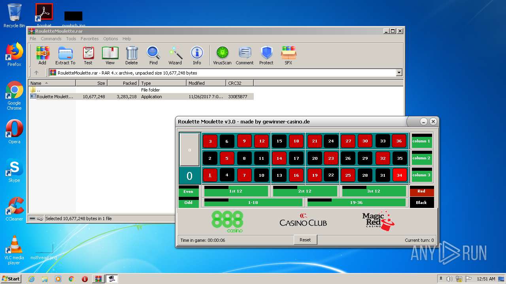Viewport: 506px width, 284px height.
Task: Select the Acrobat desktop shortcut
Action: pos(44,14)
